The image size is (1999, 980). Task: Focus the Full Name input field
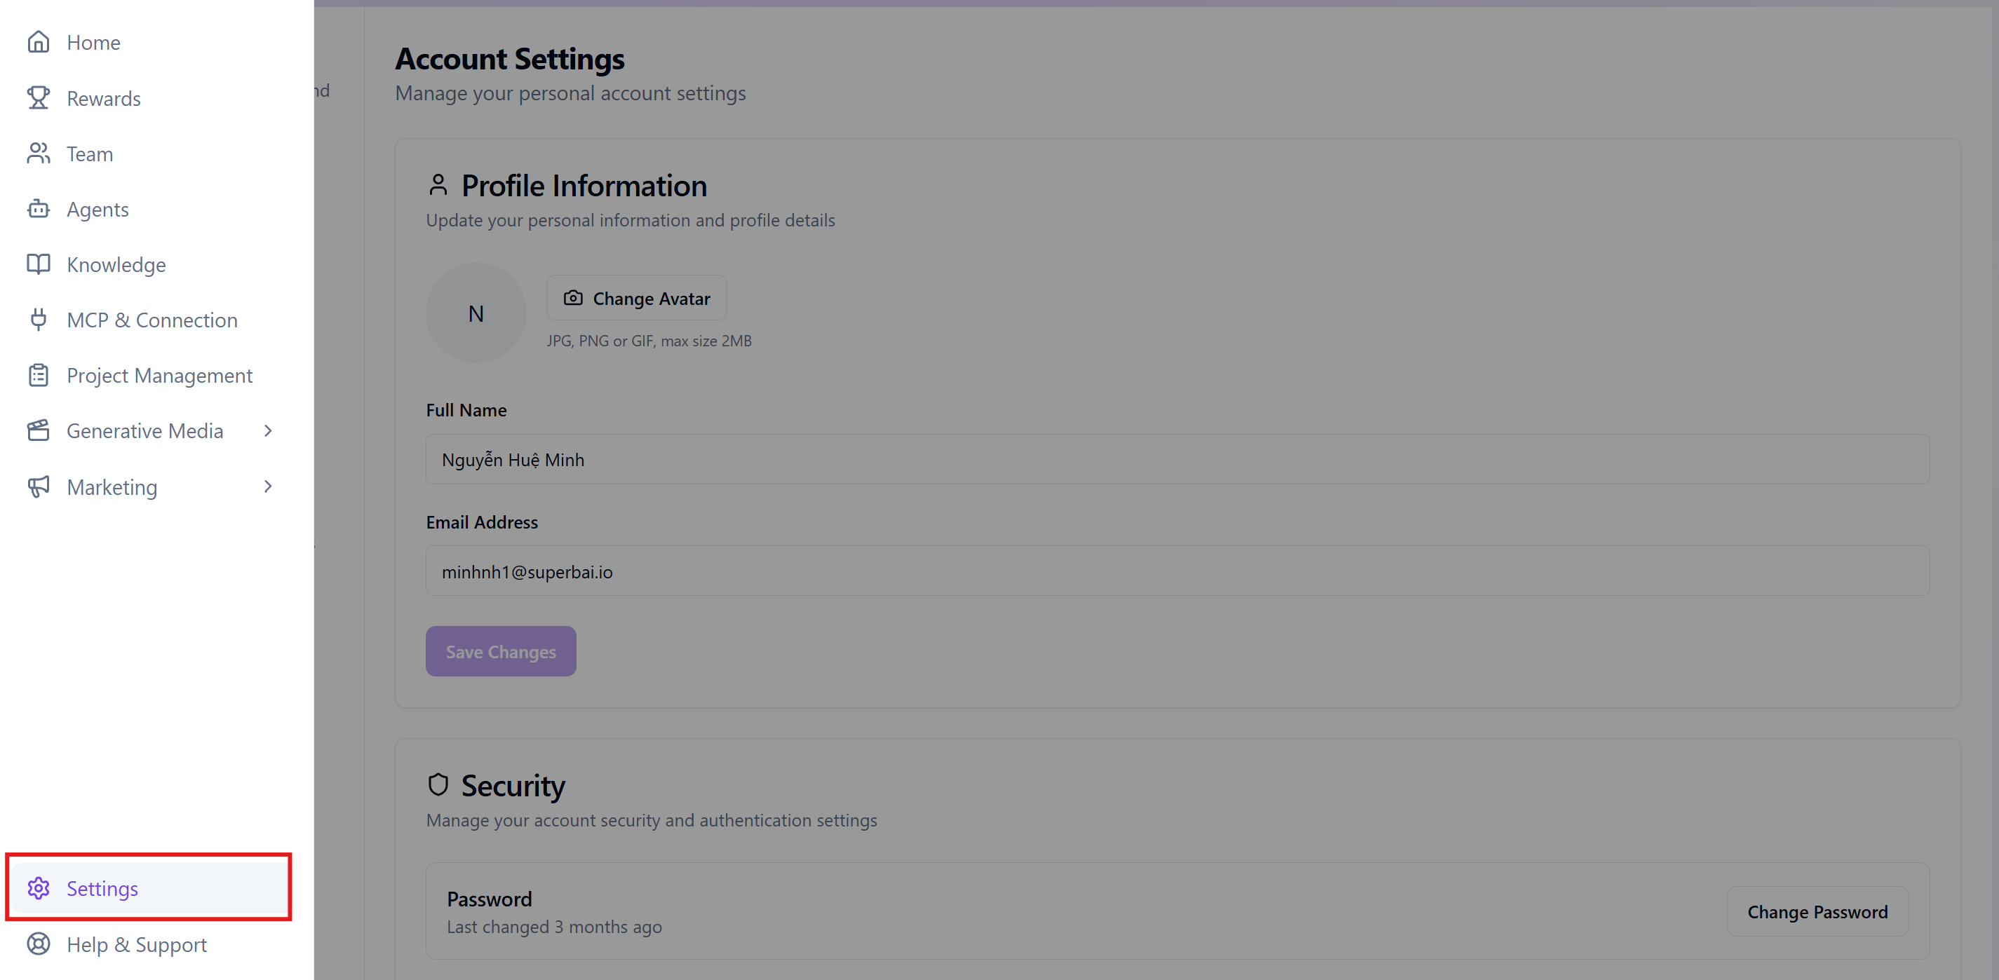pos(1176,460)
